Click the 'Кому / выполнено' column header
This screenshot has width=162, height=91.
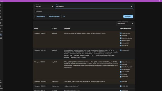pyautogui.click(x=126, y=28)
